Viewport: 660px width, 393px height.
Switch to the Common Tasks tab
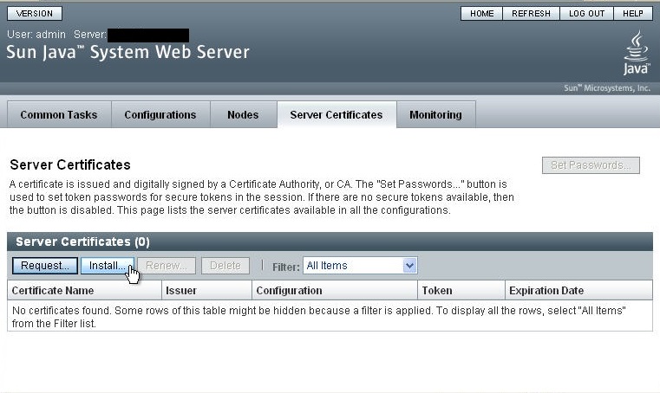[59, 115]
